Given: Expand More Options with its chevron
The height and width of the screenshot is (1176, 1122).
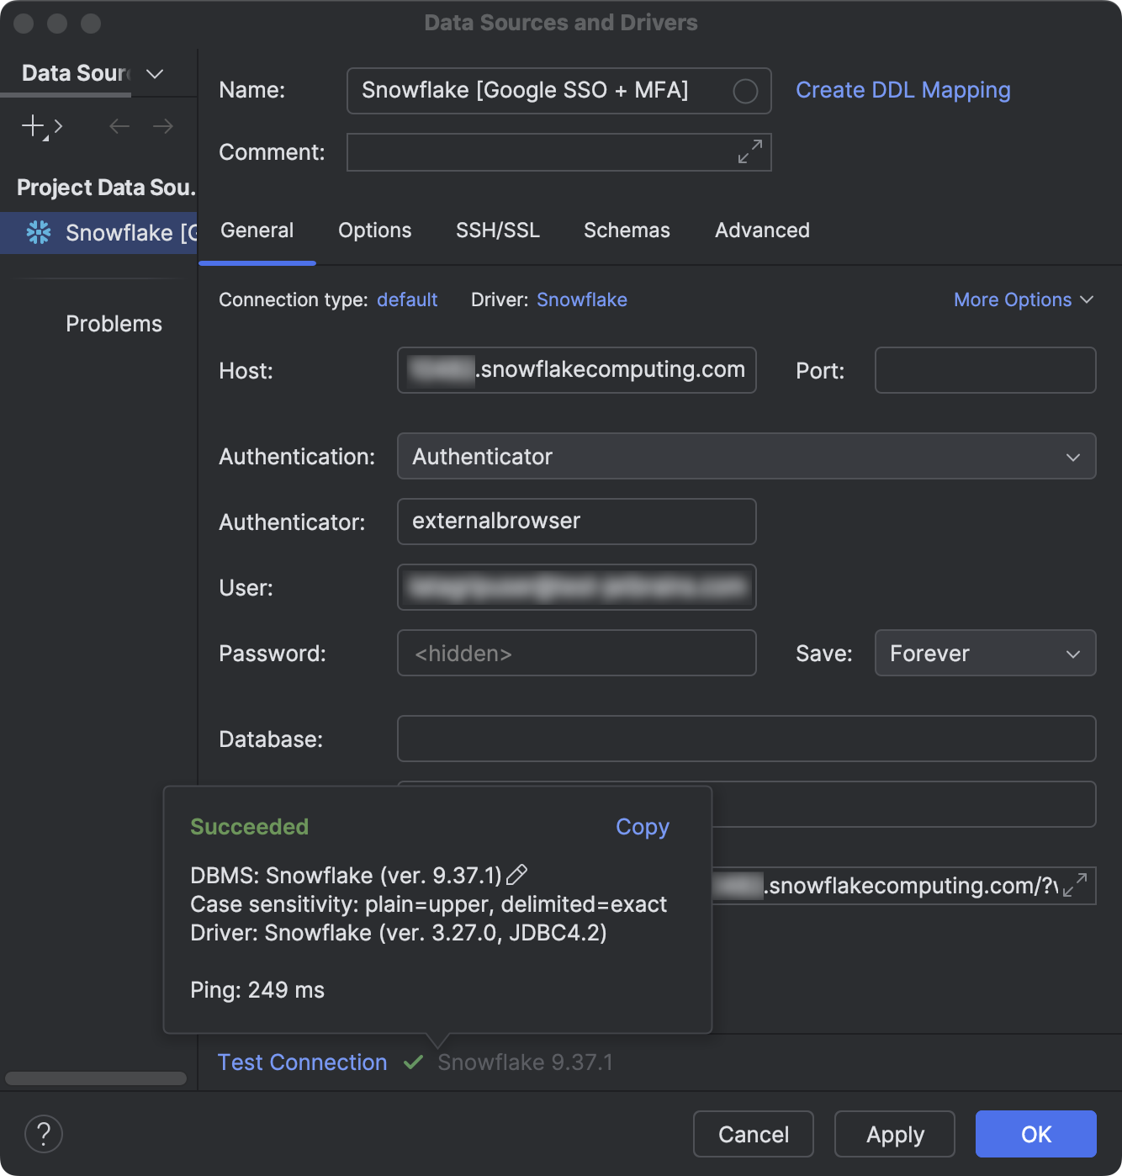Looking at the screenshot, I should pos(1088,299).
